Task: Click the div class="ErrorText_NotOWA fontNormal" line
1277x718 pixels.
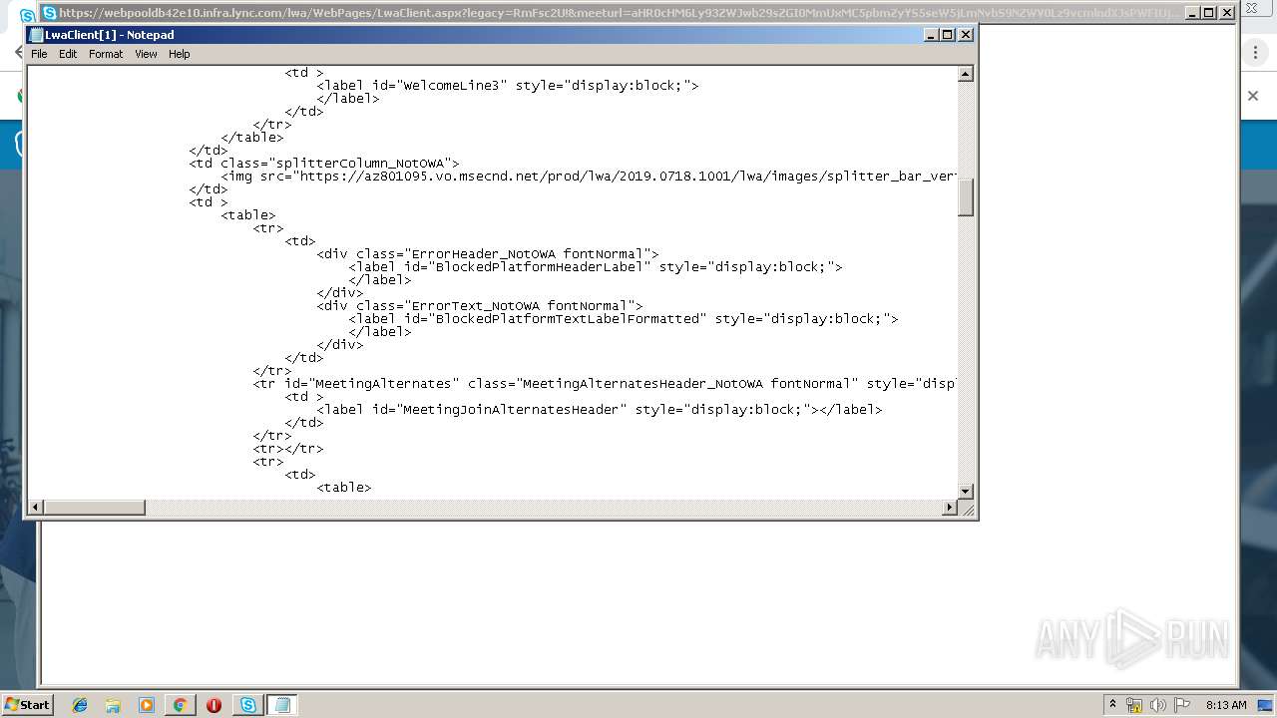Action: [x=480, y=306]
